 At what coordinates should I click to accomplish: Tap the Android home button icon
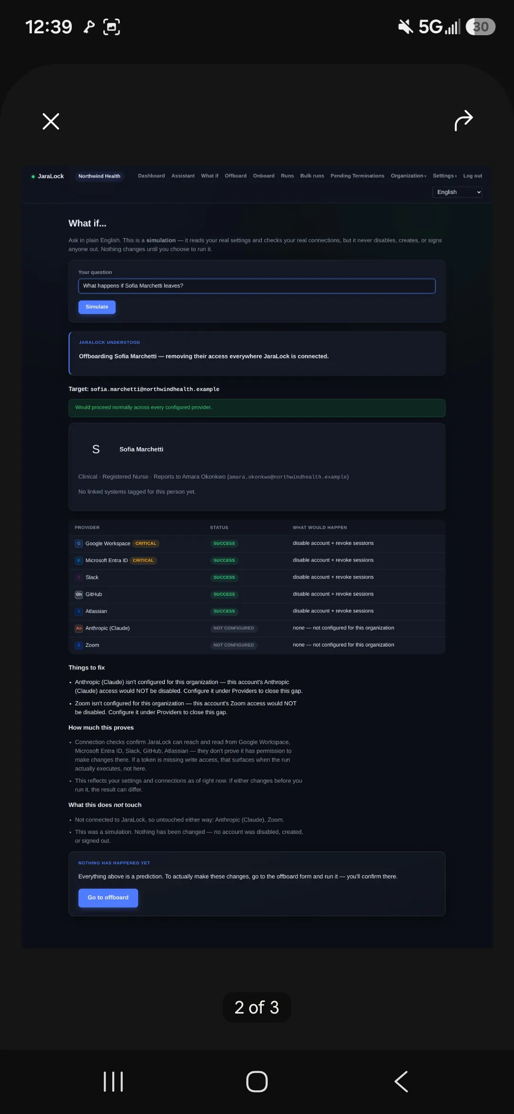coord(257,1082)
